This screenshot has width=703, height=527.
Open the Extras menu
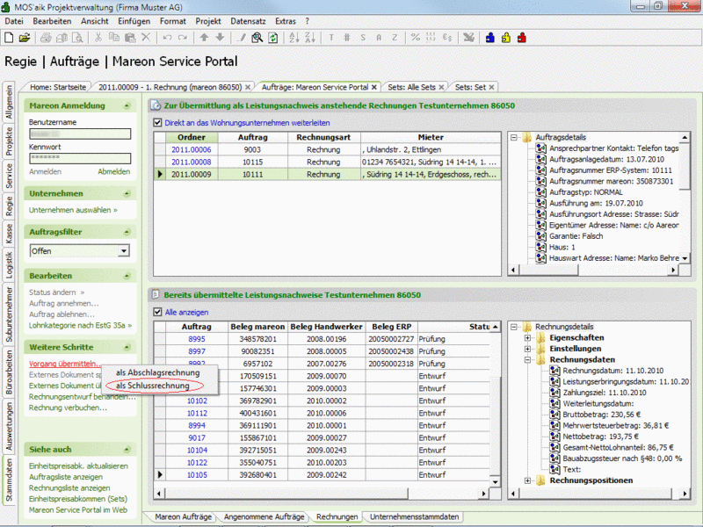point(286,21)
